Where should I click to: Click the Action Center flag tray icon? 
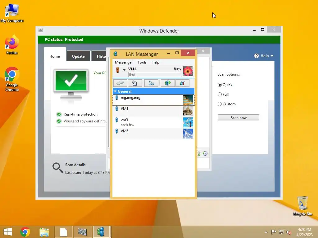click(274, 232)
